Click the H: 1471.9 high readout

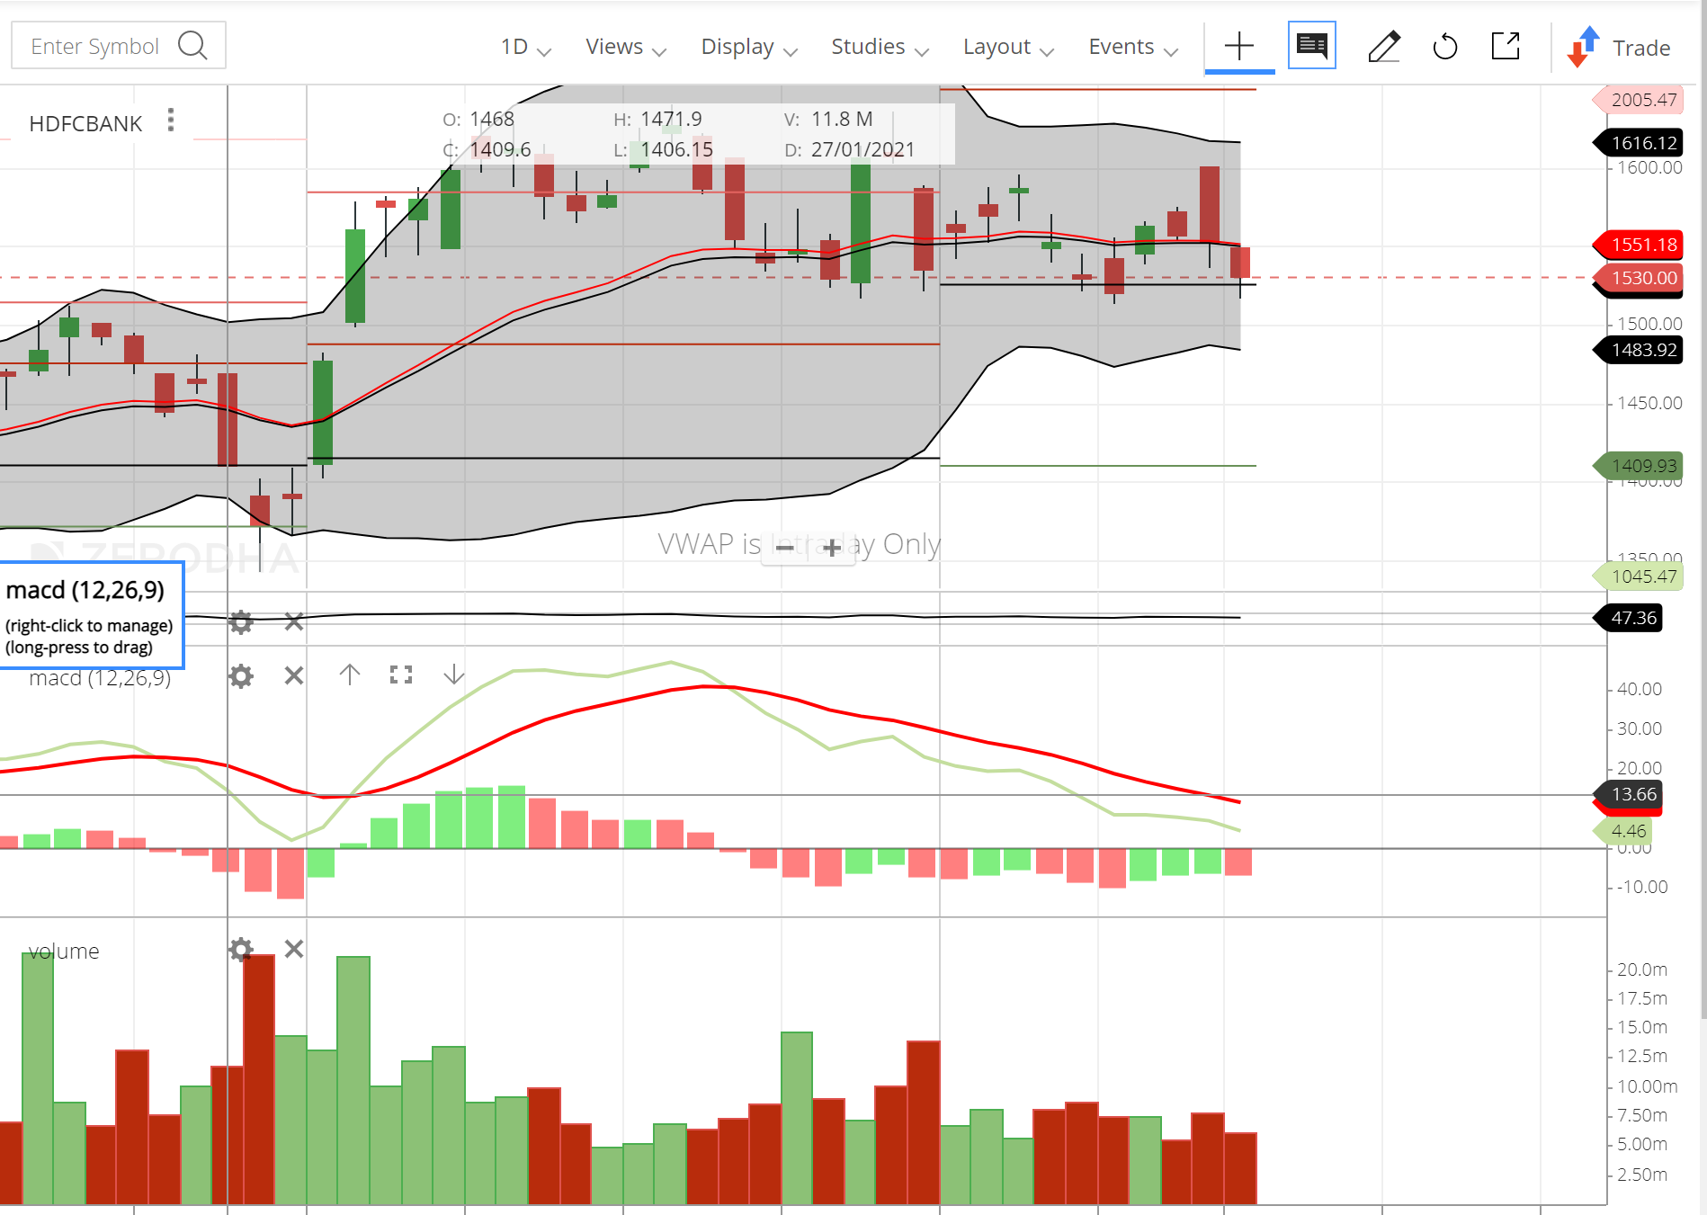[x=657, y=120]
